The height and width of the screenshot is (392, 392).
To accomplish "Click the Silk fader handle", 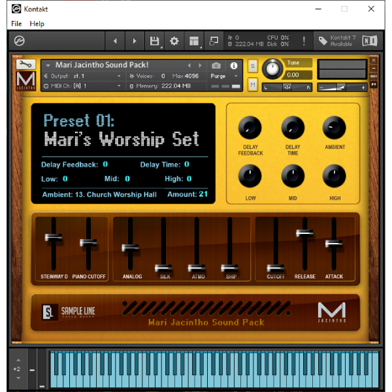I will tap(163, 269).
